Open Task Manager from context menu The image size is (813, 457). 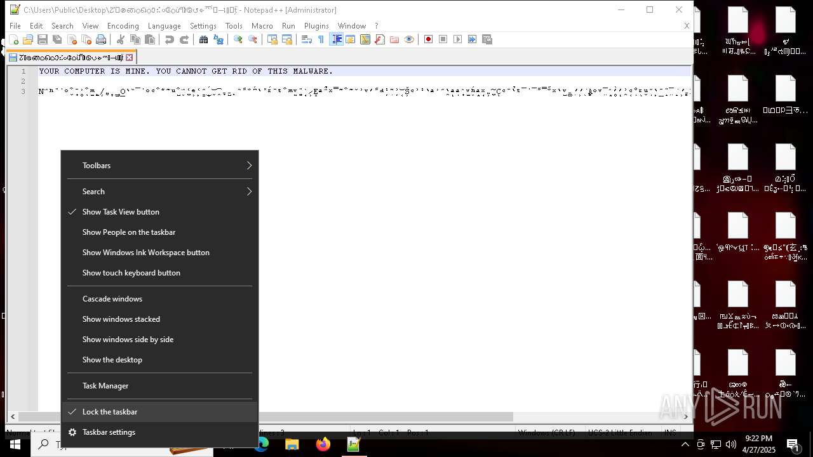point(159,386)
